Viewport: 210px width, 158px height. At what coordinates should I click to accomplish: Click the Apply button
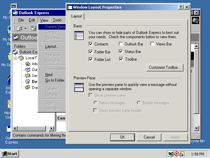tap(176, 137)
